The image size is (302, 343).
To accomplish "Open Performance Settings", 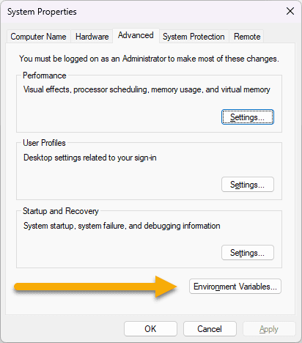I will tap(248, 117).
